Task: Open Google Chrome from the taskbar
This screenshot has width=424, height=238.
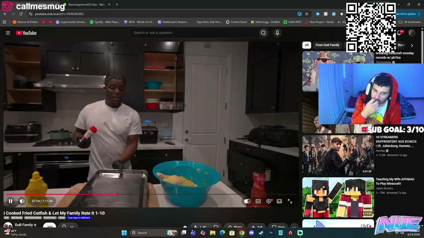Action: click(x=242, y=233)
